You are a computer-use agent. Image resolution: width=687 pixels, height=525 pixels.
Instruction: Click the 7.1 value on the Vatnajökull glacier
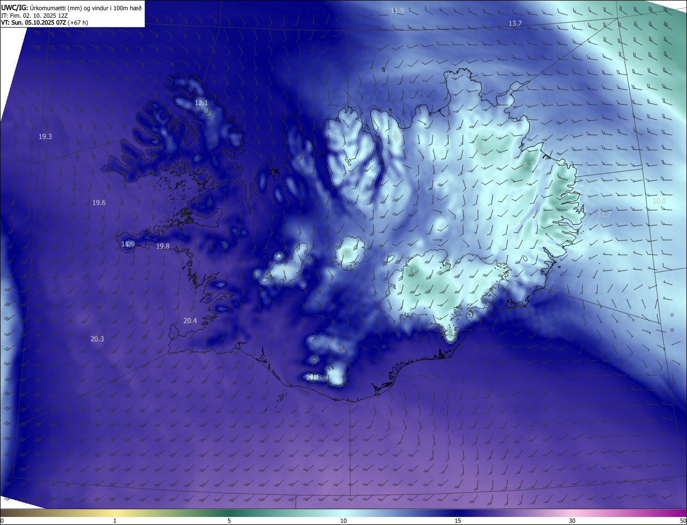point(411,272)
